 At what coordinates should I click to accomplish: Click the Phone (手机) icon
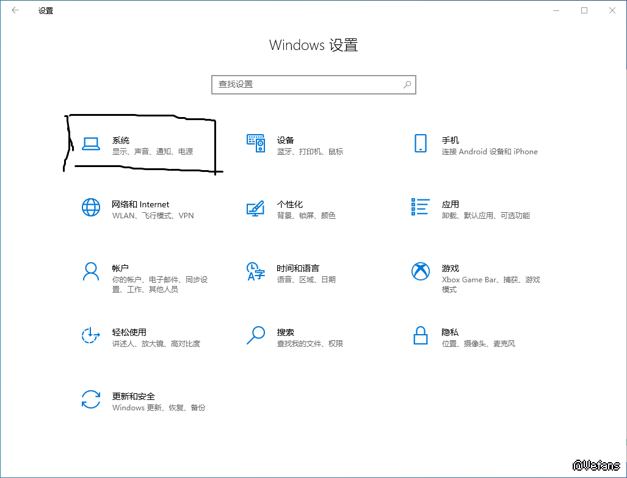420,144
